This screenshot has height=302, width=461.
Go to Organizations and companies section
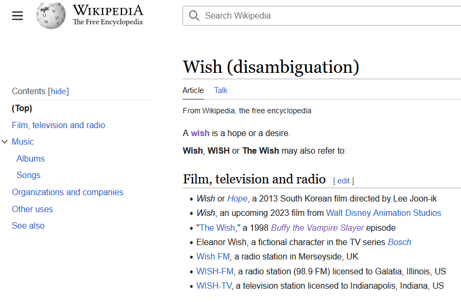point(67,192)
